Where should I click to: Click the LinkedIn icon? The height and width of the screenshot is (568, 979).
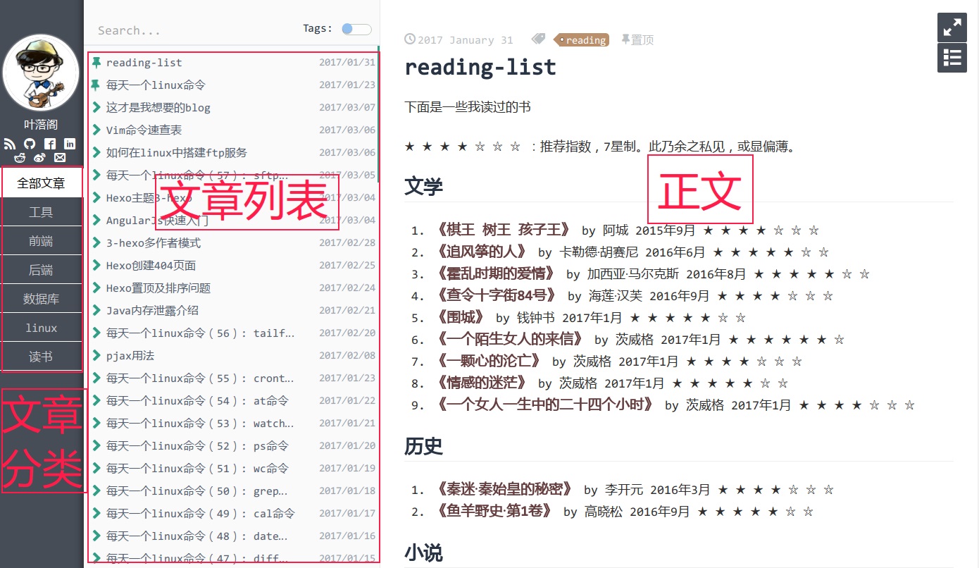click(70, 144)
